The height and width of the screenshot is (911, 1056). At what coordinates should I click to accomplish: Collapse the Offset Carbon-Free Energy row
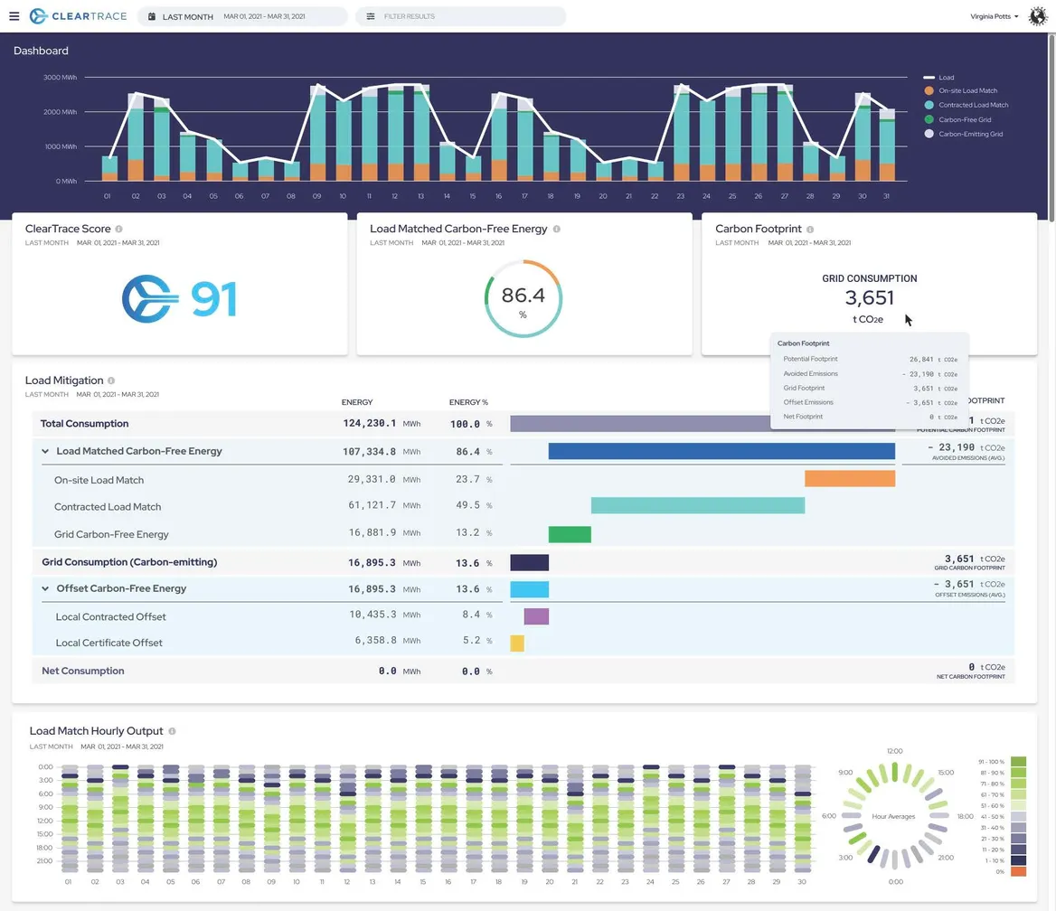(45, 588)
